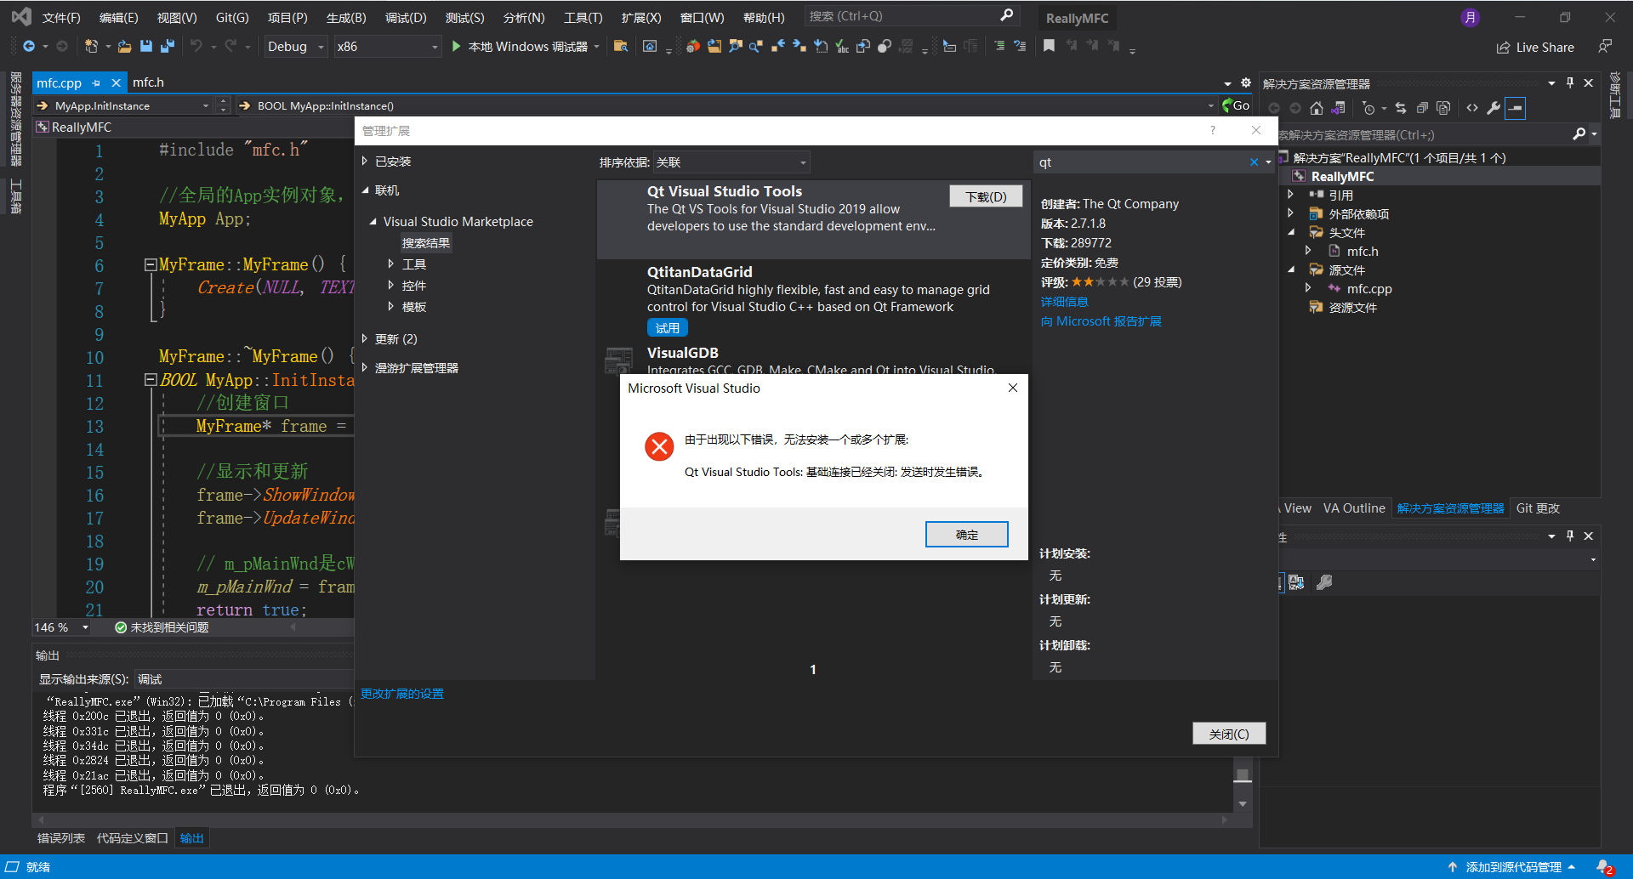1633x879 pixels.
Task: Collapse All in Solution Explorer toolbar
Action: pyautogui.click(x=1422, y=108)
